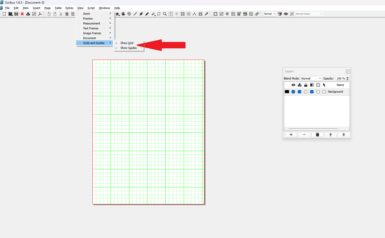Image resolution: width=385 pixels, height=238 pixels.
Task: Select the Eye Dropper tool
Action: click(x=206, y=14)
